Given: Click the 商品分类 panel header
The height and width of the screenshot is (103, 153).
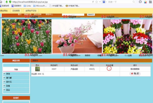Looking at the screenshot, I should 16,61.
